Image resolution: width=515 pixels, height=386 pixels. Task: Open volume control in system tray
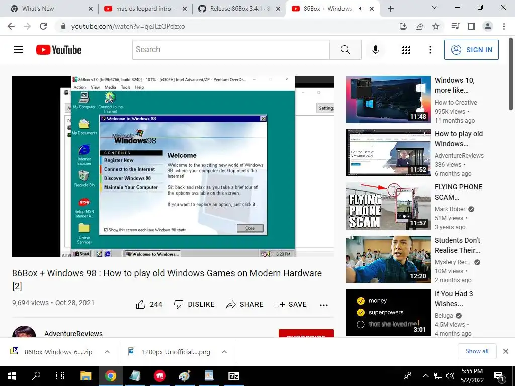click(x=450, y=376)
